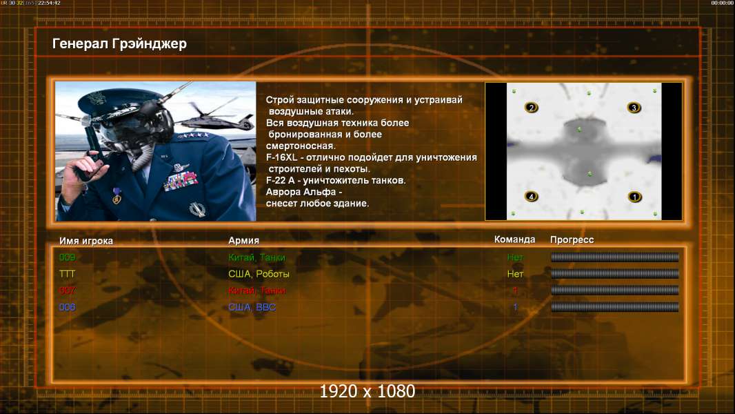Click start position marker 3 on the minimap
The height and width of the screenshot is (414, 735).
pos(634,108)
